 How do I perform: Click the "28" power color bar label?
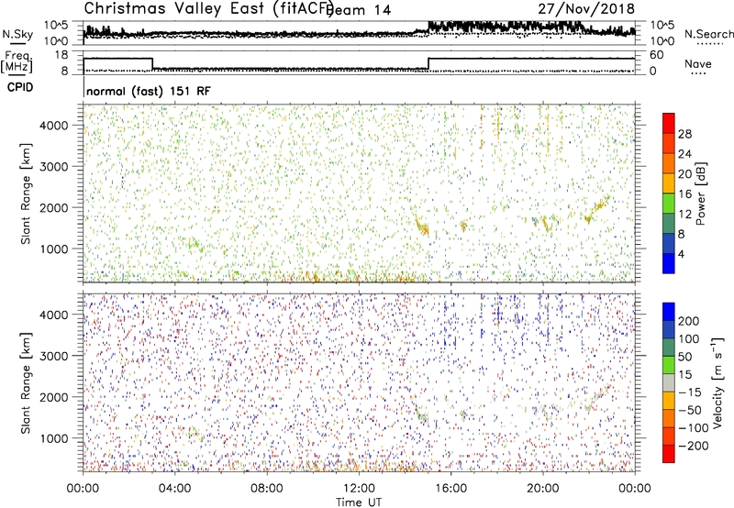tap(684, 134)
